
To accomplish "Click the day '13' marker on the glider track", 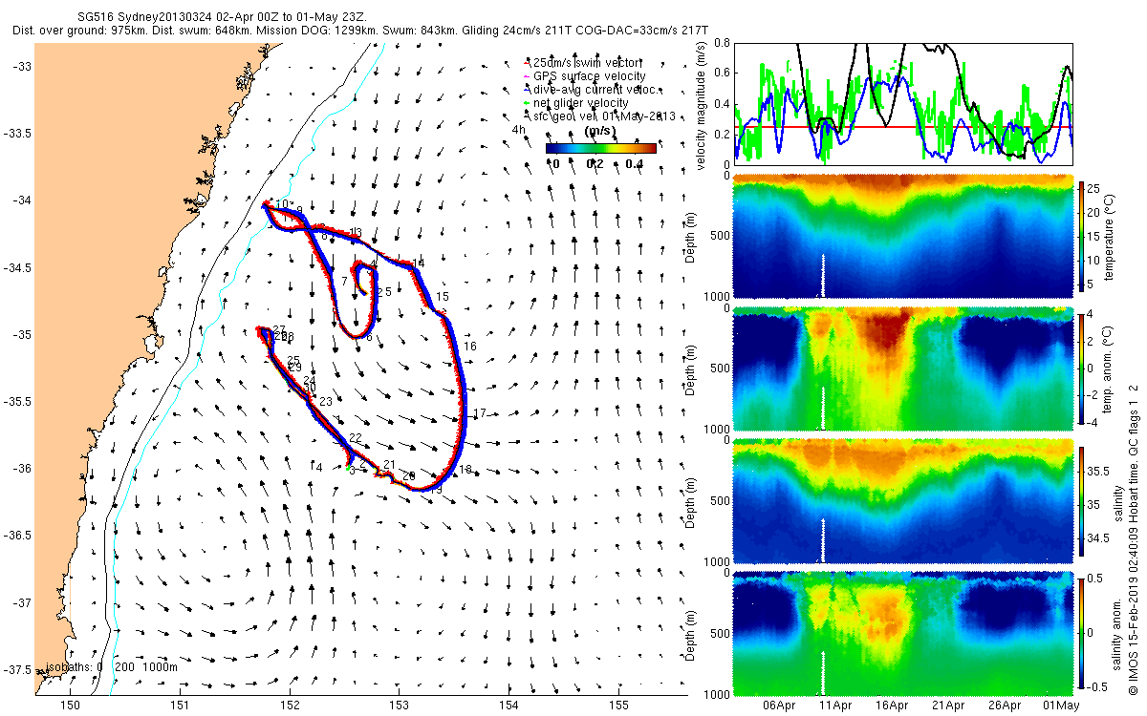I will point(356,233).
